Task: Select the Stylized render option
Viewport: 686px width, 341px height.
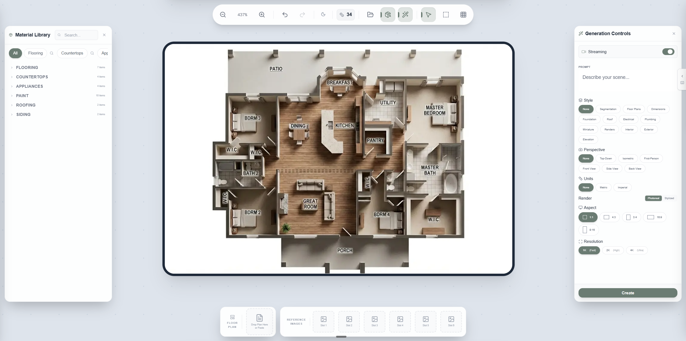Action: coord(669,198)
